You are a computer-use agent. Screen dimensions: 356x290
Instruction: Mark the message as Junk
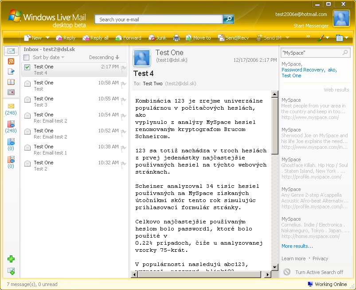157,38
